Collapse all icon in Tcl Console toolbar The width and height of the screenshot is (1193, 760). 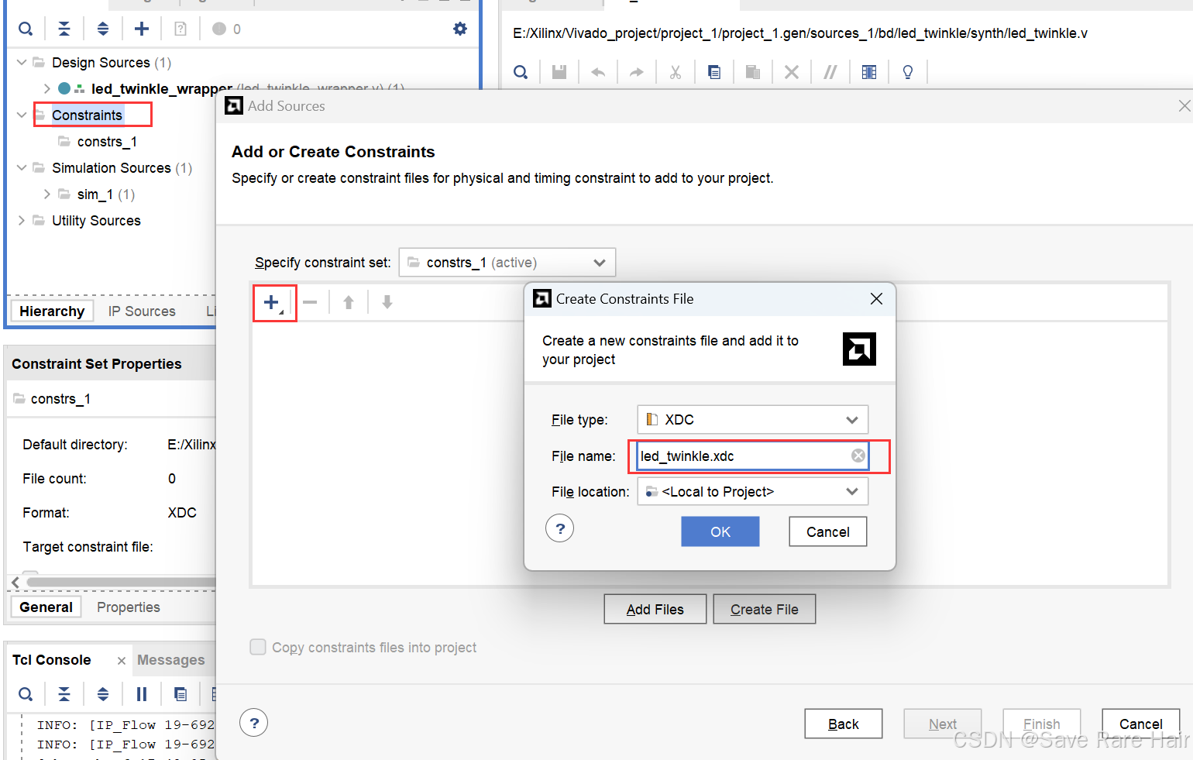[64, 693]
